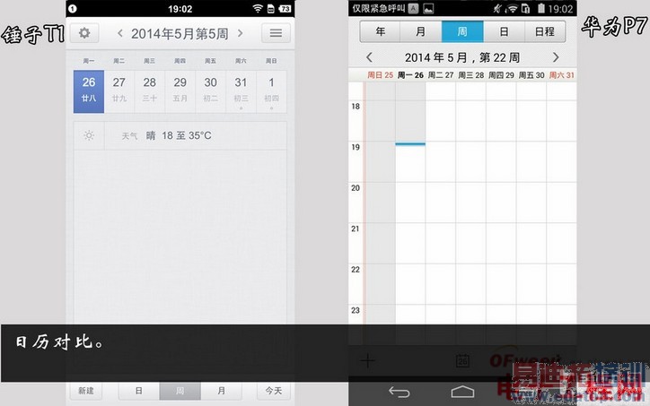Tap T1 title 2014年5月第5周
Viewport: 650px width, 406px height.
(180, 33)
